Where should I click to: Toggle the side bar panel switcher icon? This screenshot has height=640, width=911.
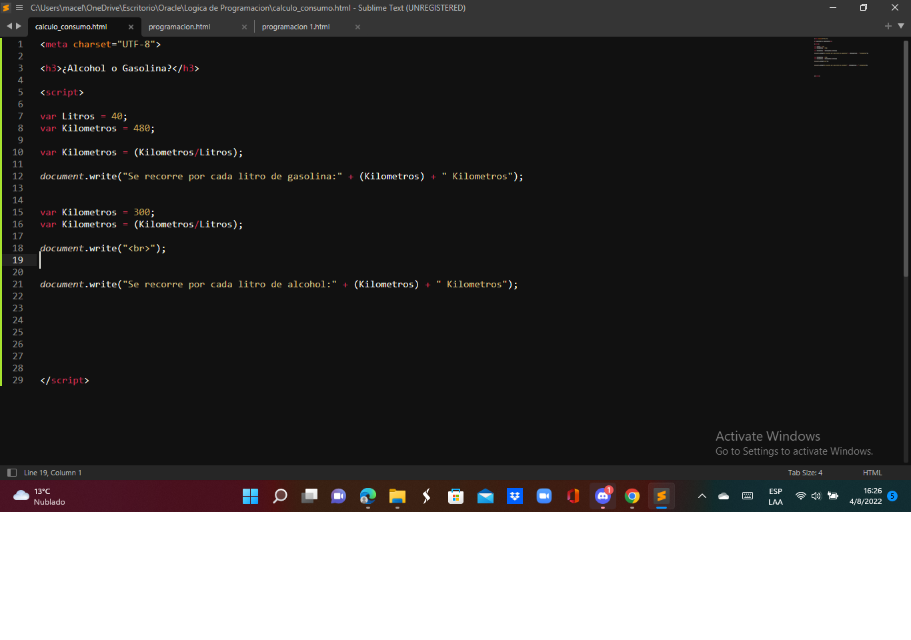[12, 473]
